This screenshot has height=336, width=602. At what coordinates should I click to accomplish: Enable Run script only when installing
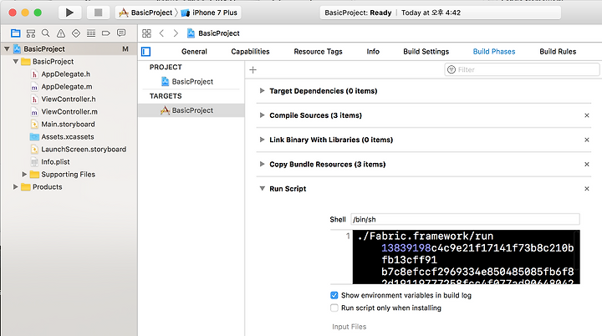point(334,308)
